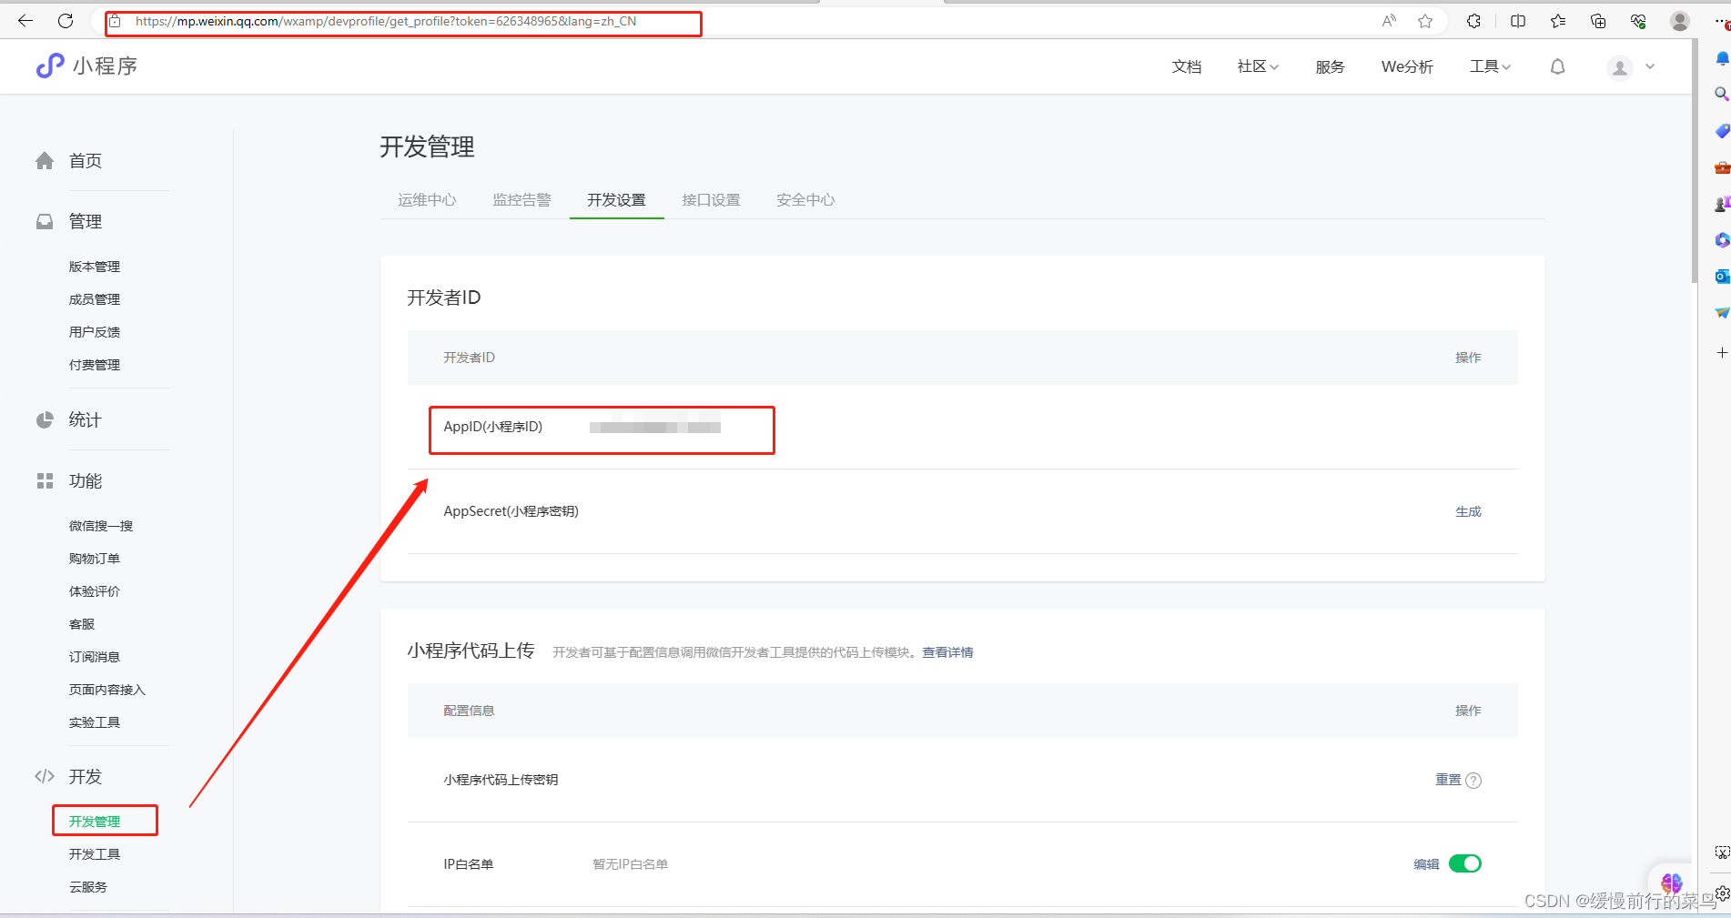This screenshot has width=1731, height=918.
Task: Click 重置 for upload key
Action: pos(1448,780)
